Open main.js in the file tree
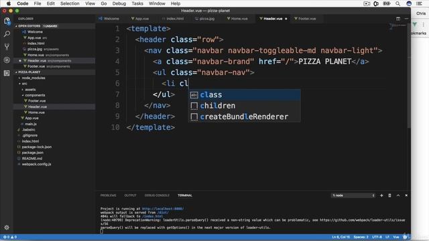 (31, 124)
